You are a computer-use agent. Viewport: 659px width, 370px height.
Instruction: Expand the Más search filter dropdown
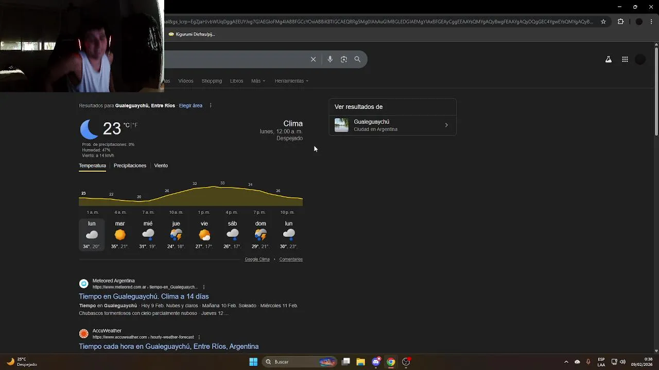[258, 81]
